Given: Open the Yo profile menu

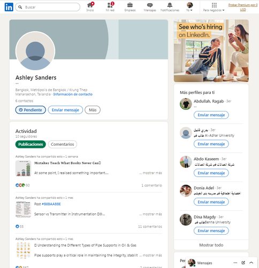Looking at the screenshot, I should (189, 7).
